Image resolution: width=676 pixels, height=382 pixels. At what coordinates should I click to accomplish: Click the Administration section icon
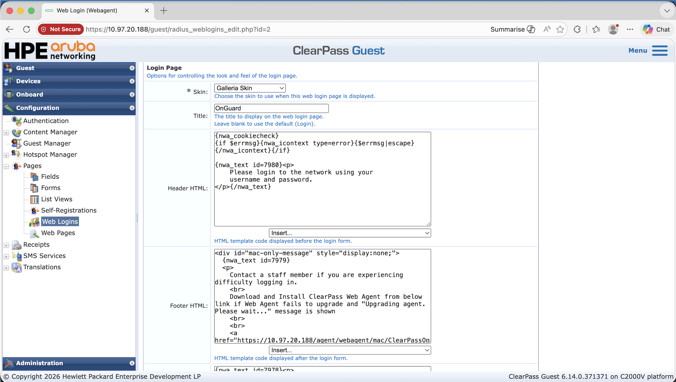9,363
